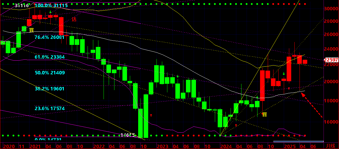Click the 14615 low price label
The width and height of the screenshot is (339, 149).
coord(128,135)
